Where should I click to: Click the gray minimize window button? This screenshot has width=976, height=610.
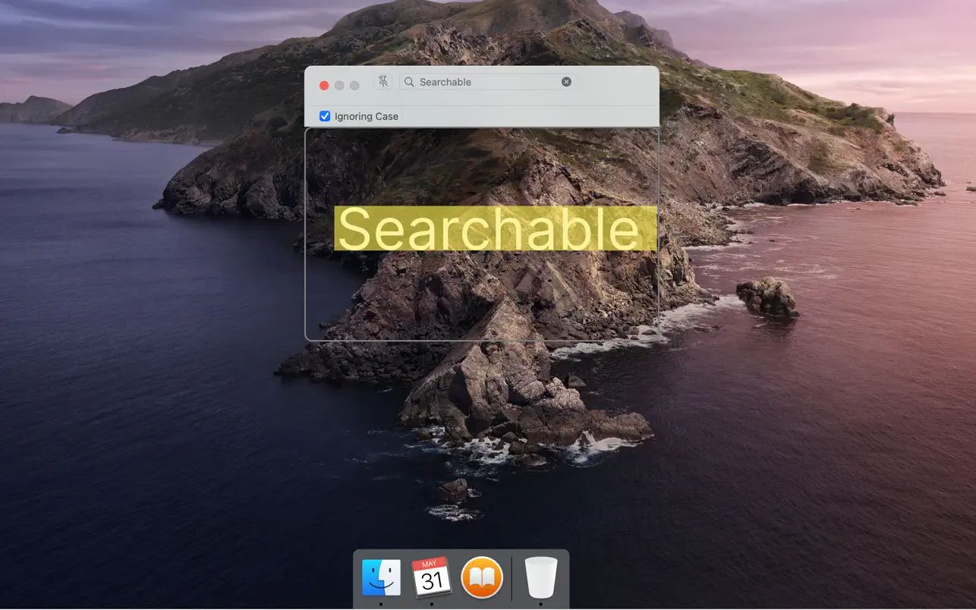click(x=338, y=85)
